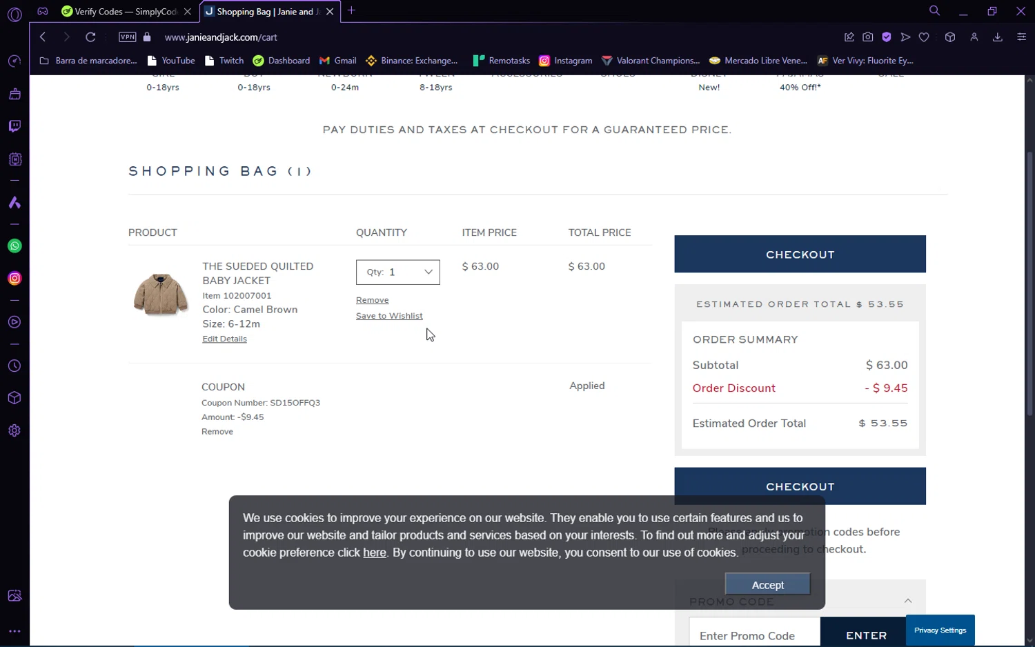Click Edit Details under the jacket

coord(224,339)
